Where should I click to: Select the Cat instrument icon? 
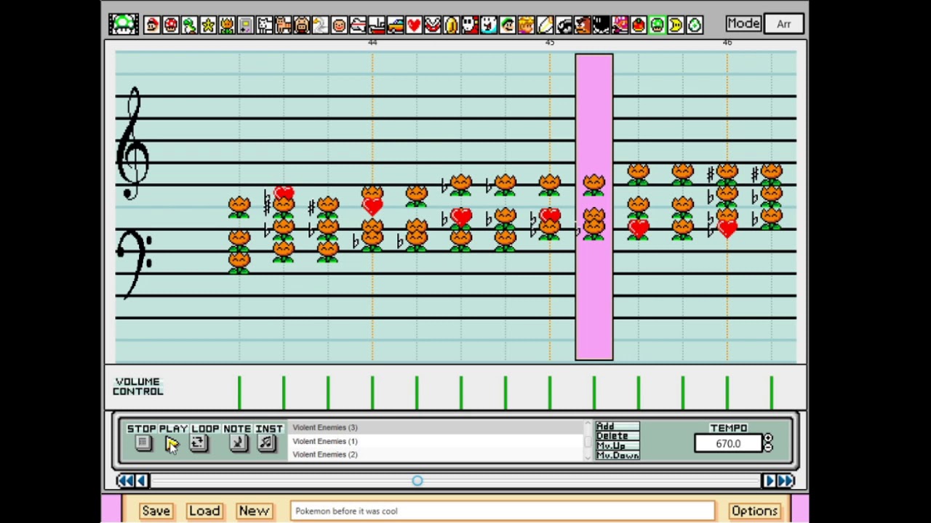(283, 25)
